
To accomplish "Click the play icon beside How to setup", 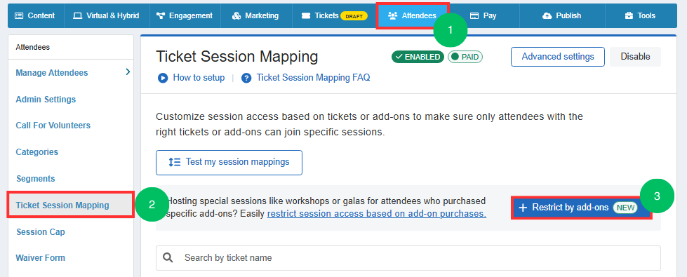I will click(163, 79).
